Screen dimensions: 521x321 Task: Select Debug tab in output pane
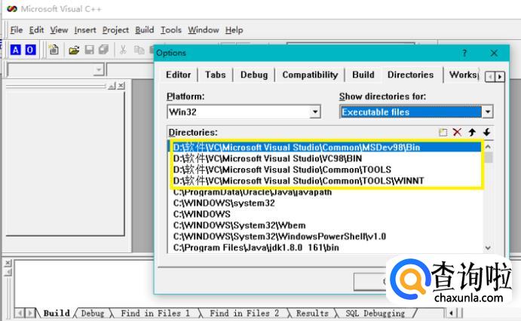93,313
